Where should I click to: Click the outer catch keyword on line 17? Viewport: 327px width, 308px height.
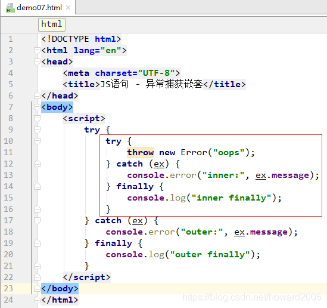[108, 220]
